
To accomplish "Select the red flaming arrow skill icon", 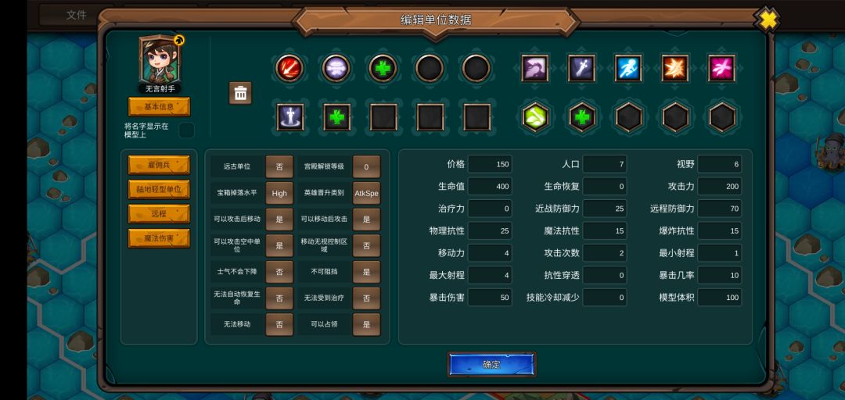I will 290,69.
